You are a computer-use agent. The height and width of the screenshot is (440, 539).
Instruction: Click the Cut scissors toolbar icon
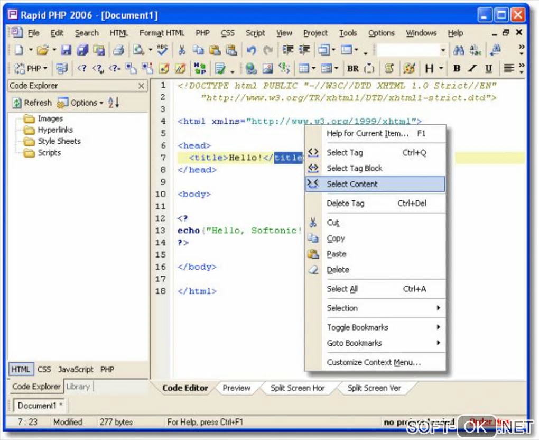click(x=181, y=50)
